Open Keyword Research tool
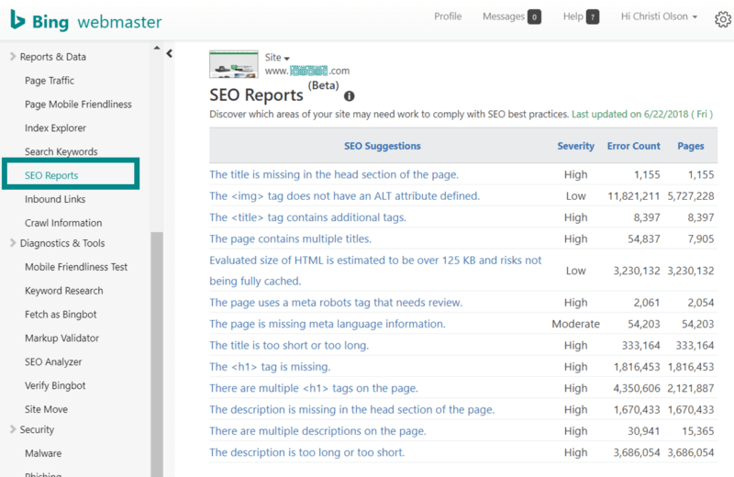This screenshot has height=477, width=734. [x=63, y=291]
